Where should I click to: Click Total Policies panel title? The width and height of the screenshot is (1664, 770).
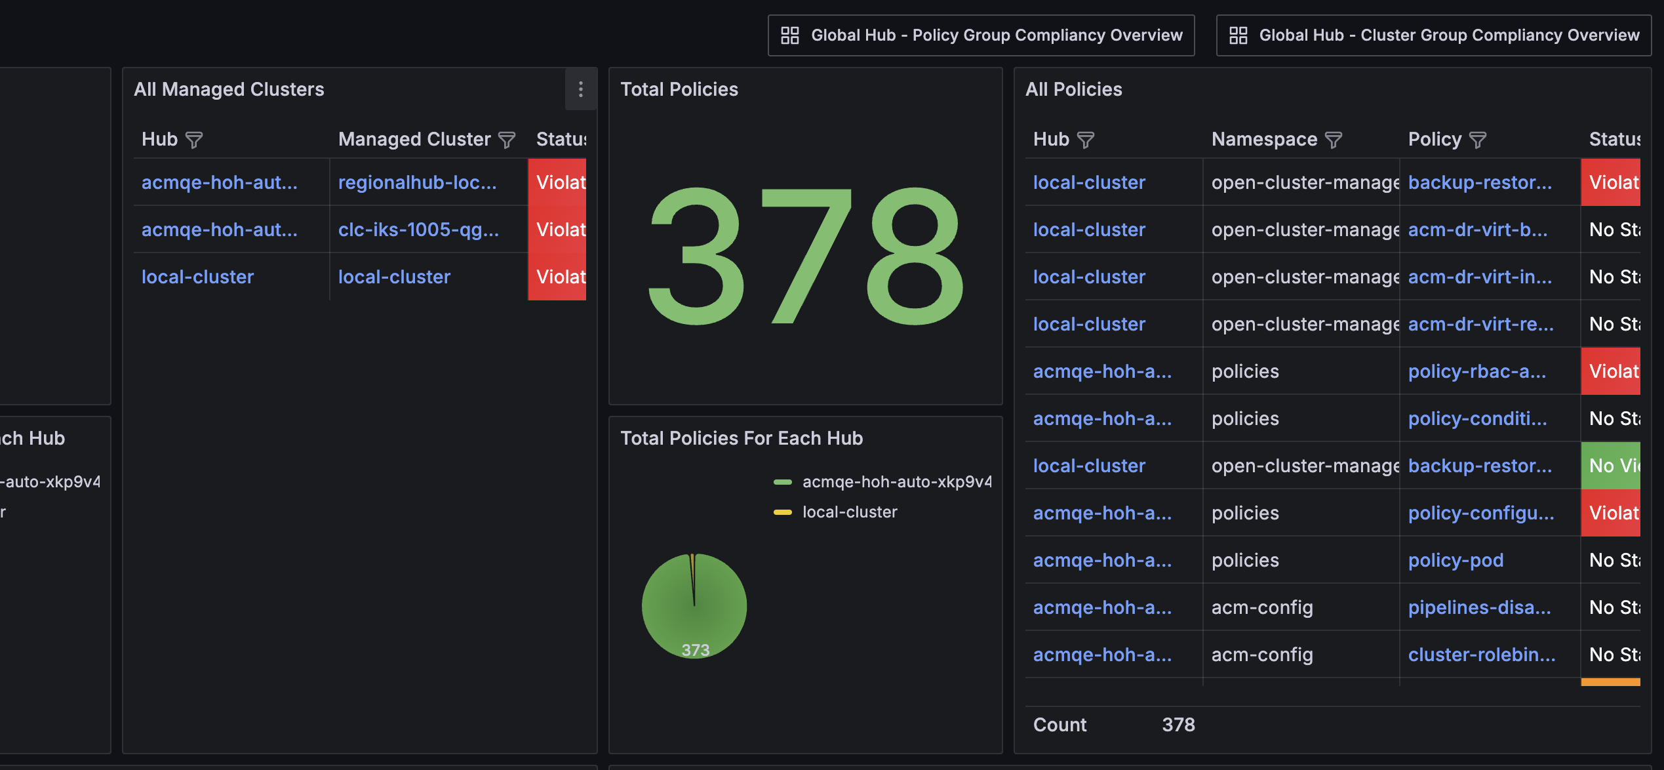point(679,89)
